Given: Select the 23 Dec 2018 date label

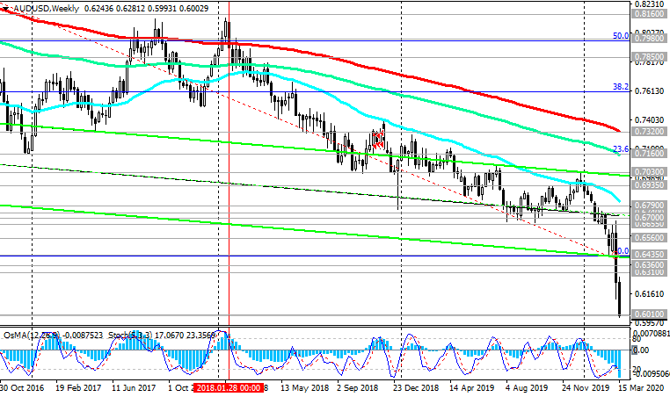Looking at the screenshot, I should click(414, 386).
